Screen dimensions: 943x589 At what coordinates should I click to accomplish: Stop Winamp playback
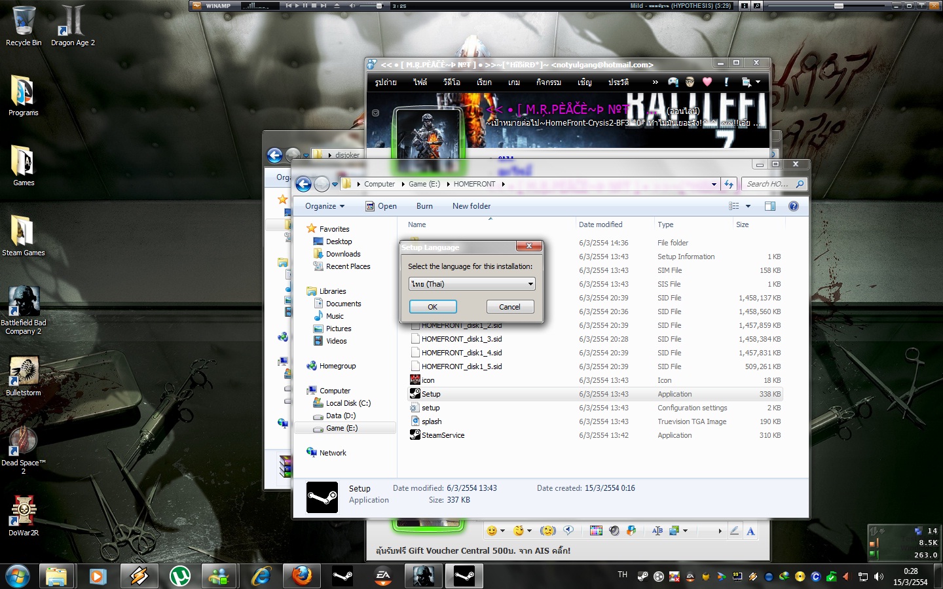314,5
